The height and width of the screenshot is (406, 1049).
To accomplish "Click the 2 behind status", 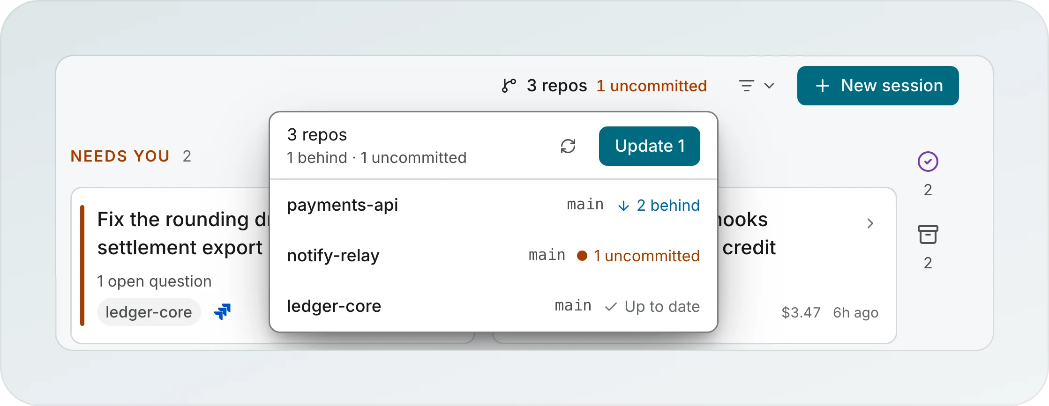I will (x=668, y=205).
